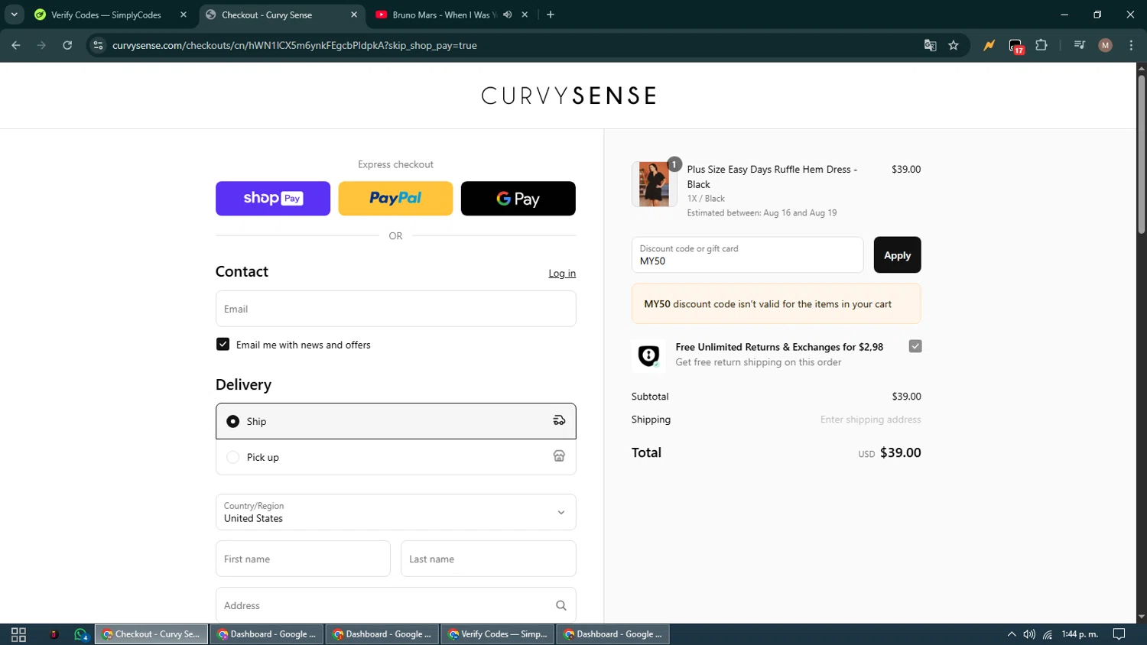Focus the Email input field
The image size is (1147, 645).
395,309
